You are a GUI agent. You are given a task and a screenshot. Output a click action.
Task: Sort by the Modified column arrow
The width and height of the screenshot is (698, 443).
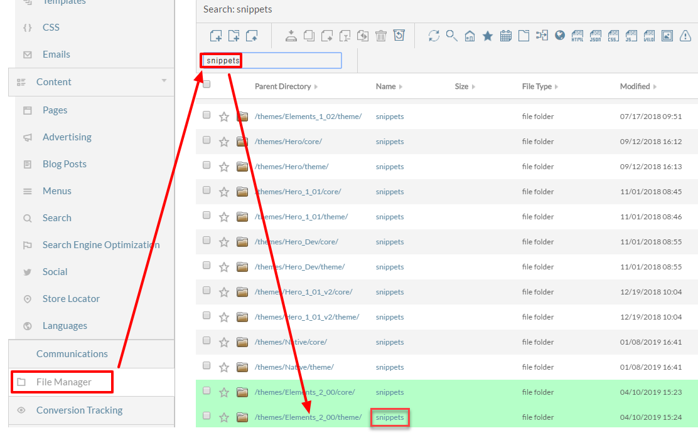tap(655, 86)
